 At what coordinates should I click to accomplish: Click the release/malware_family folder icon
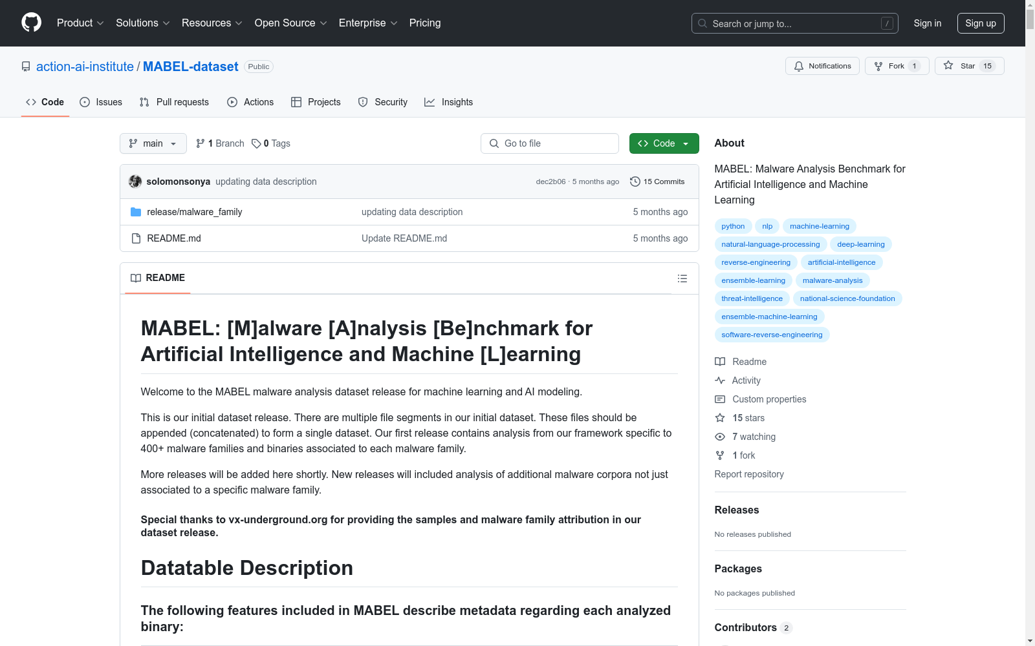pyautogui.click(x=136, y=212)
